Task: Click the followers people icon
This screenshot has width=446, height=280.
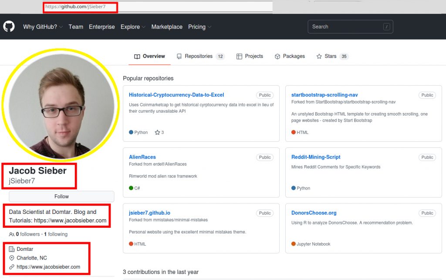Action: tap(11, 234)
